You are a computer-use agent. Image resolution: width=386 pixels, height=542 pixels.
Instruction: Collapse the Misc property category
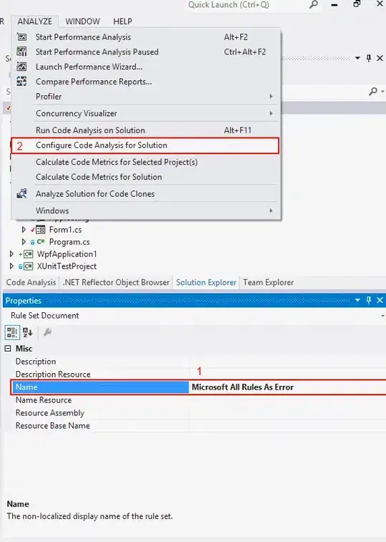pyautogui.click(x=8, y=349)
